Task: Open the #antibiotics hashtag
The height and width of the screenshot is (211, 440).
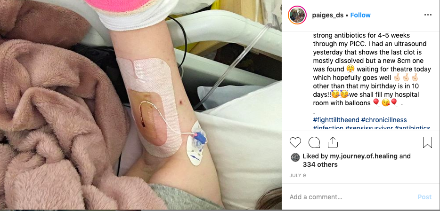Action: [x=412, y=128]
